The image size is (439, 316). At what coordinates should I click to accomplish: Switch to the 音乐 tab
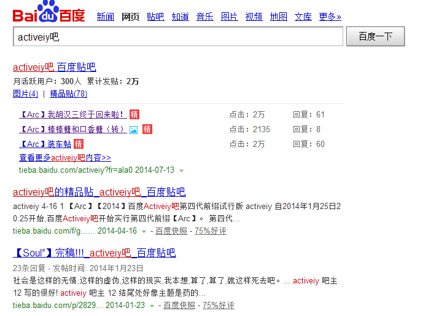[x=204, y=17]
